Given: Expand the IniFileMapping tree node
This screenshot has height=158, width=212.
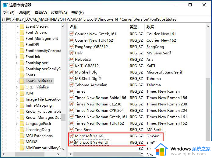Looking at the screenshot, I should click(17, 105).
